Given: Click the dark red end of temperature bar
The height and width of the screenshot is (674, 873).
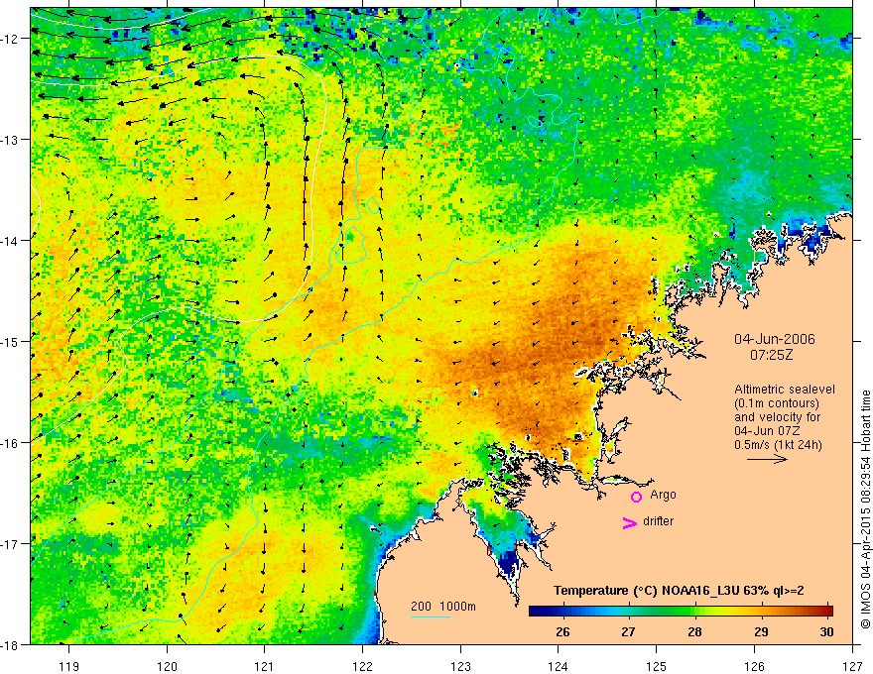Looking at the screenshot, I should tap(828, 612).
